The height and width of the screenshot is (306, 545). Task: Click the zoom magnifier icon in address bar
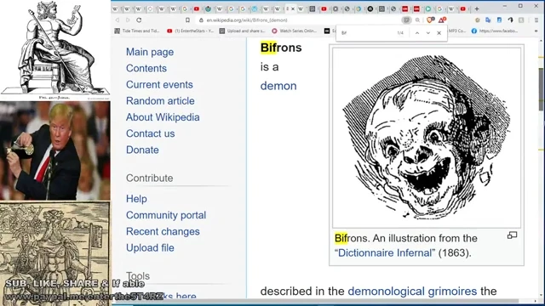tap(417, 20)
